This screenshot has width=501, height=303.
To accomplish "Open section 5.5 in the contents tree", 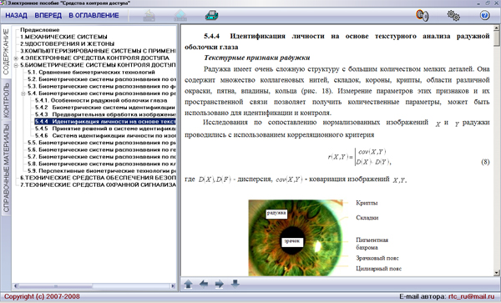I will point(102,143).
